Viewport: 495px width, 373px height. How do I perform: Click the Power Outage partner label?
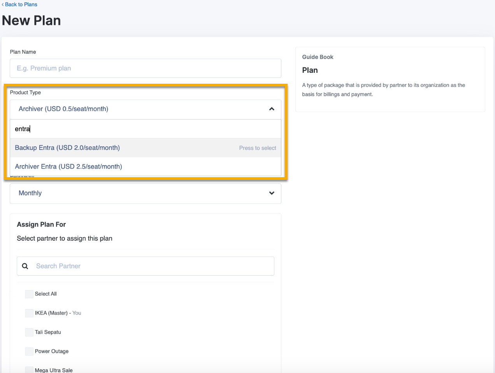click(x=52, y=351)
